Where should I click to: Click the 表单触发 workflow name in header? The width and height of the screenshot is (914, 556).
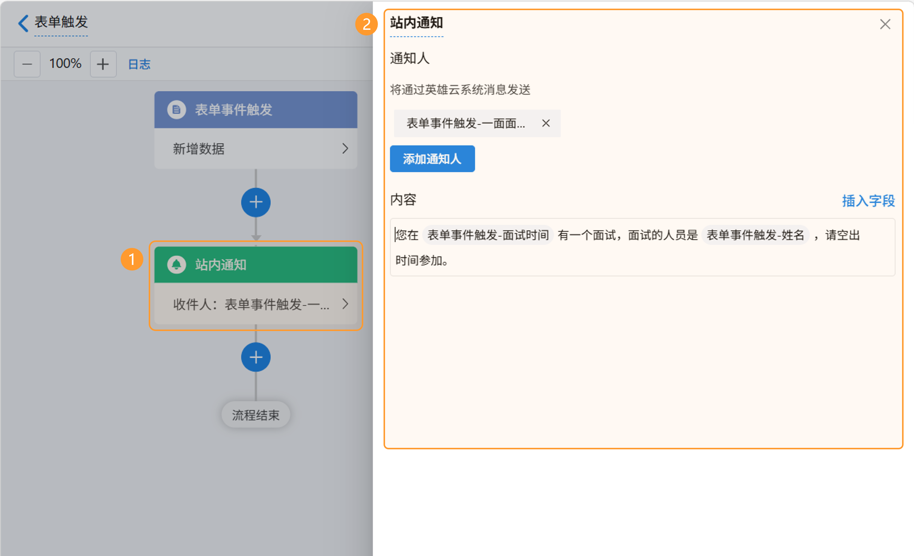pyautogui.click(x=61, y=22)
